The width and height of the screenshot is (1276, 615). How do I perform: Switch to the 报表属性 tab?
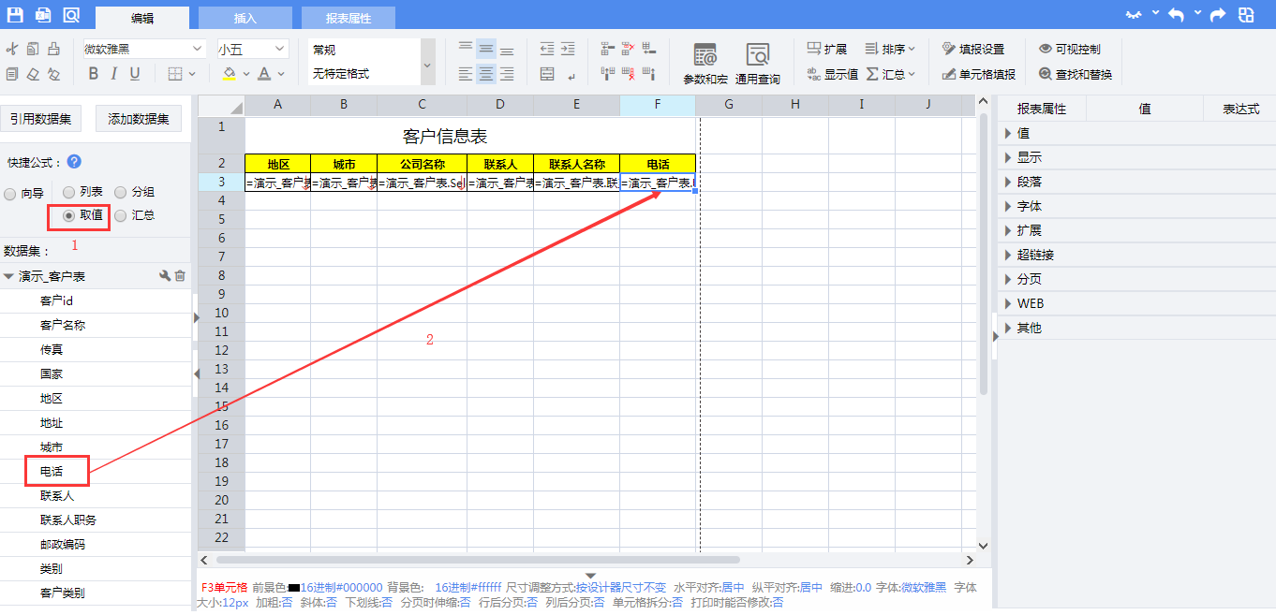coord(348,18)
